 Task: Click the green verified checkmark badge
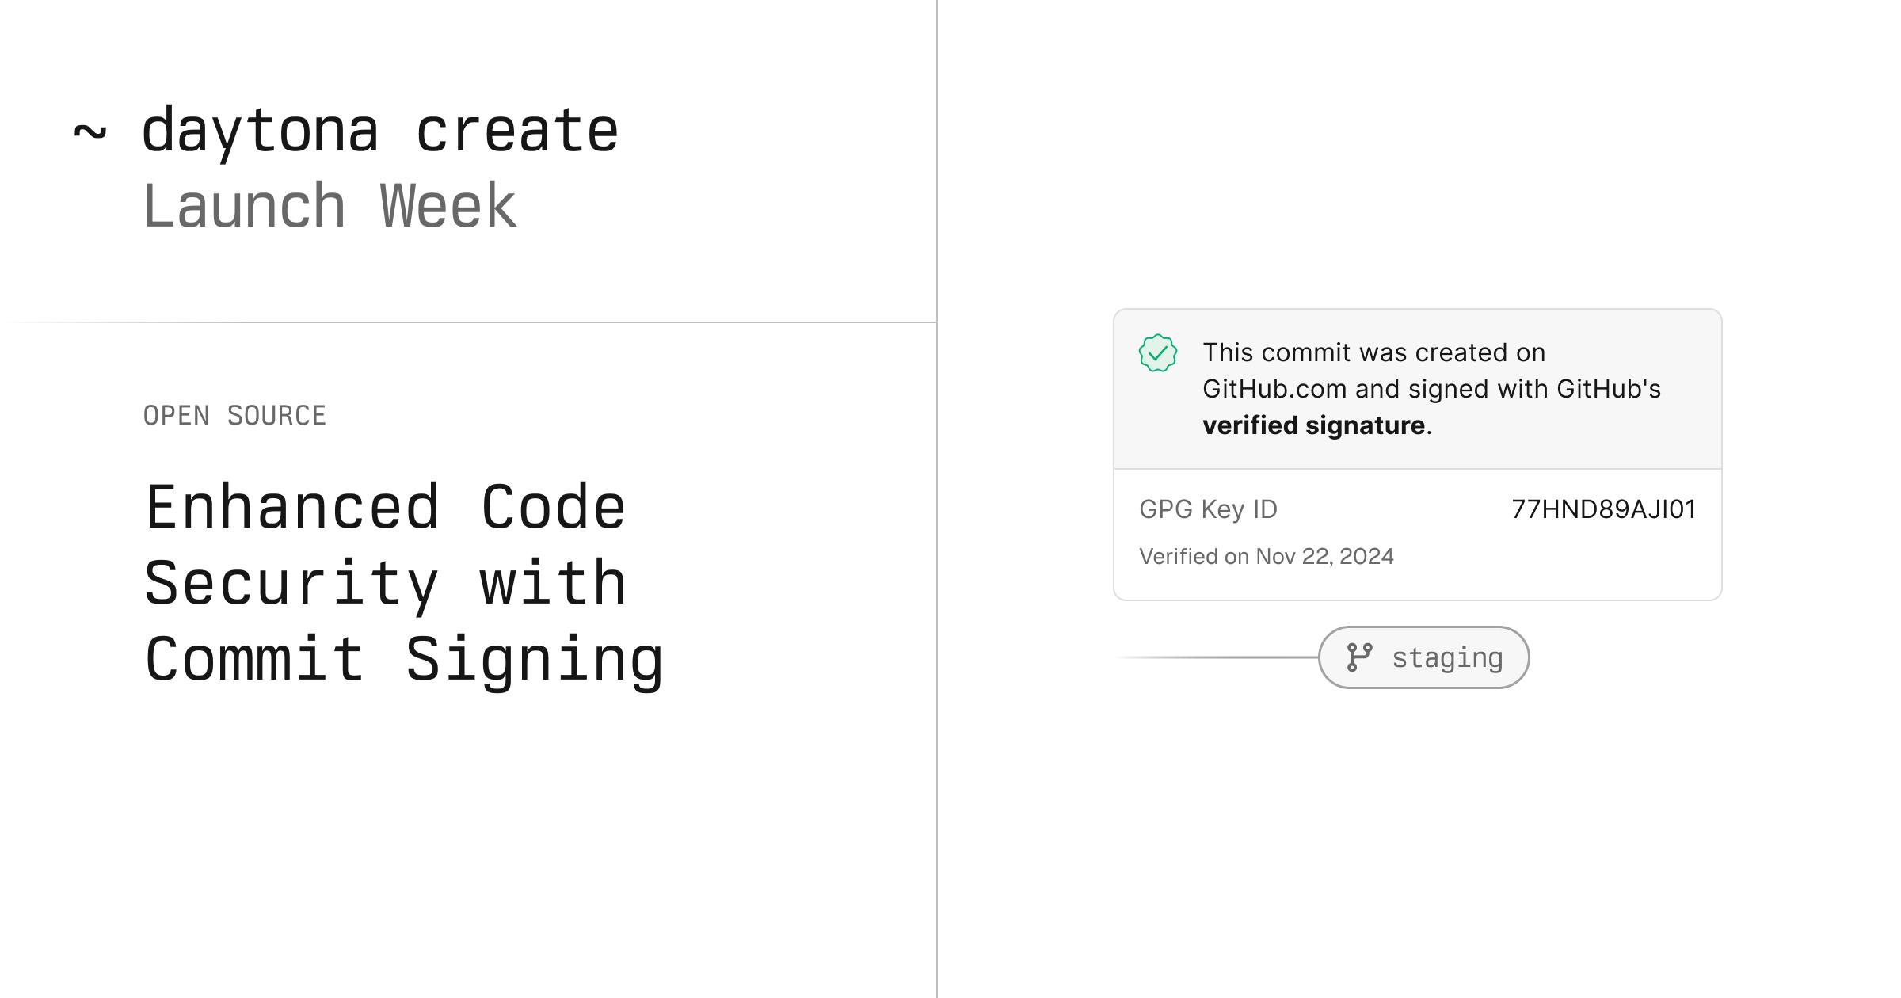pyautogui.click(x=1157, y=352)
